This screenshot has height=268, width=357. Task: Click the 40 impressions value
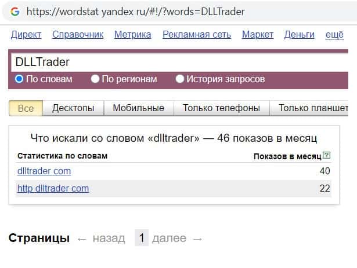(325, 171)
